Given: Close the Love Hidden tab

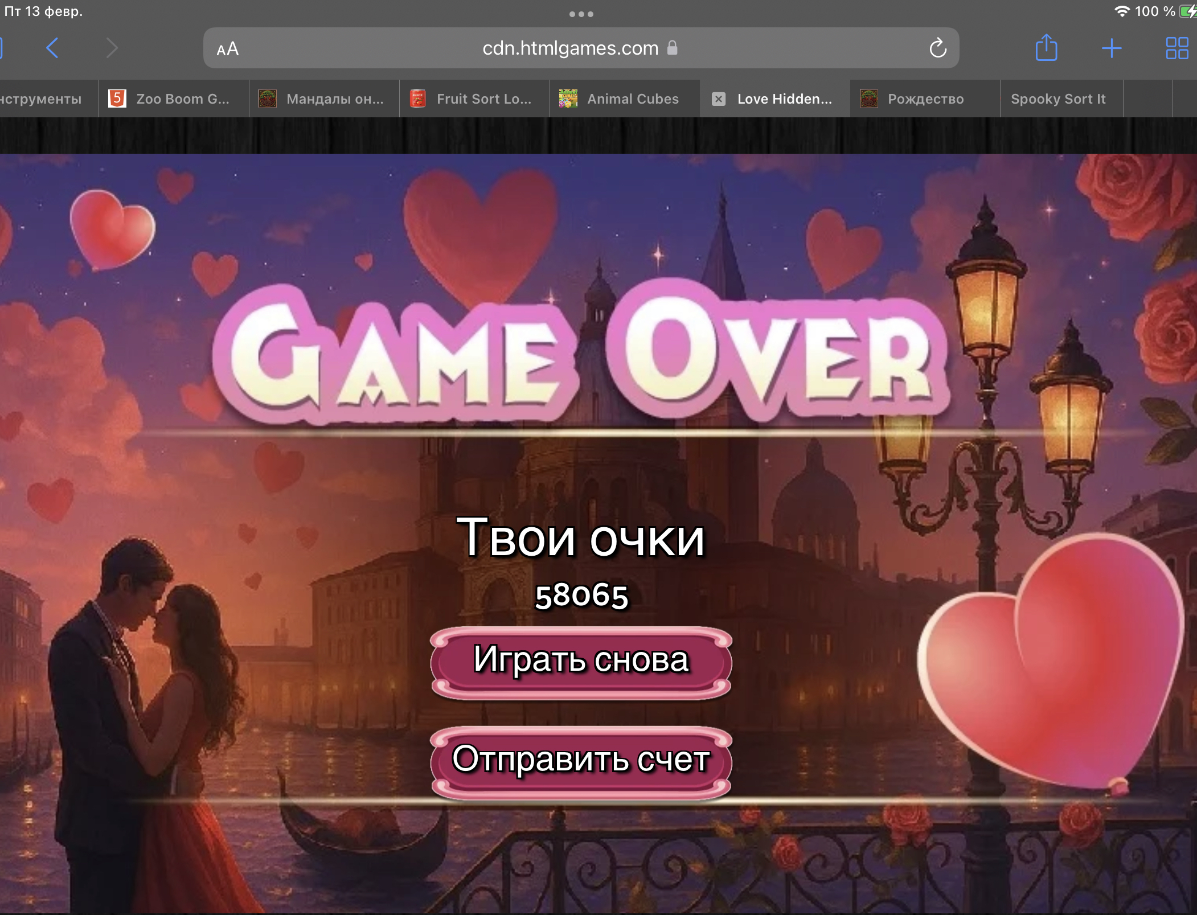Looking at the screenshot, I should [719, 99].
